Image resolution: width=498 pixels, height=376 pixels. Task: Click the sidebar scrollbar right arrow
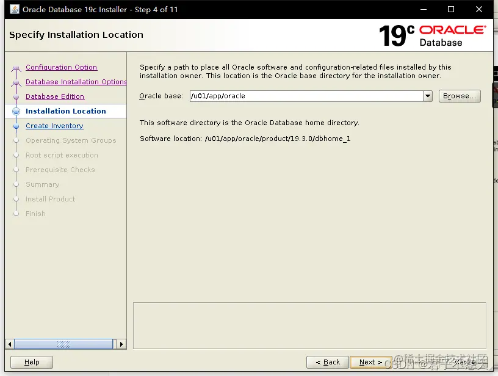121,344
